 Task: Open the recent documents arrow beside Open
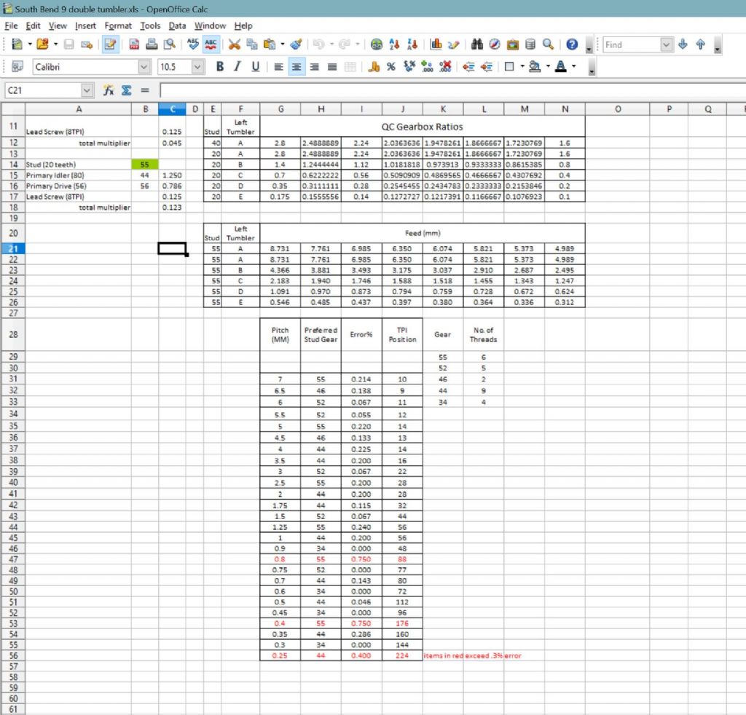coord(55,44)
